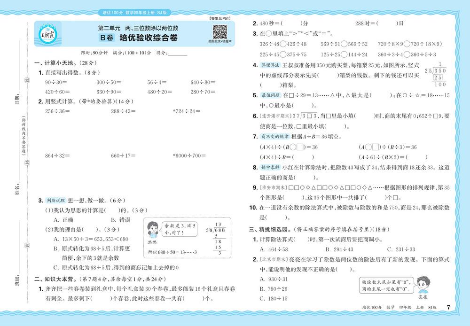Click the vertical calculation 256÷36=
The image size is (470, 326).
tap(57, 111)
